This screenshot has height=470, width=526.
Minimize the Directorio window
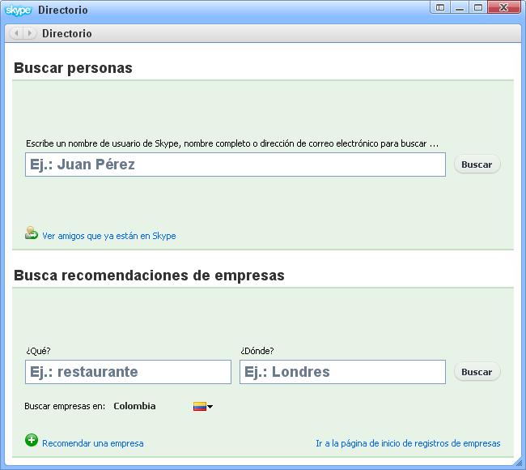click(x=460, y=8)
